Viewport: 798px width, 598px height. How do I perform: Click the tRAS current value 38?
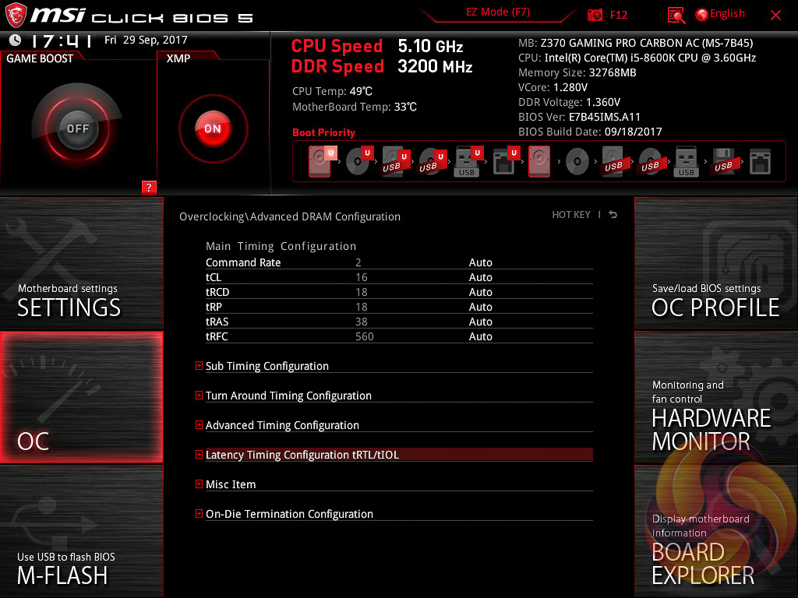tap(362, 322)
